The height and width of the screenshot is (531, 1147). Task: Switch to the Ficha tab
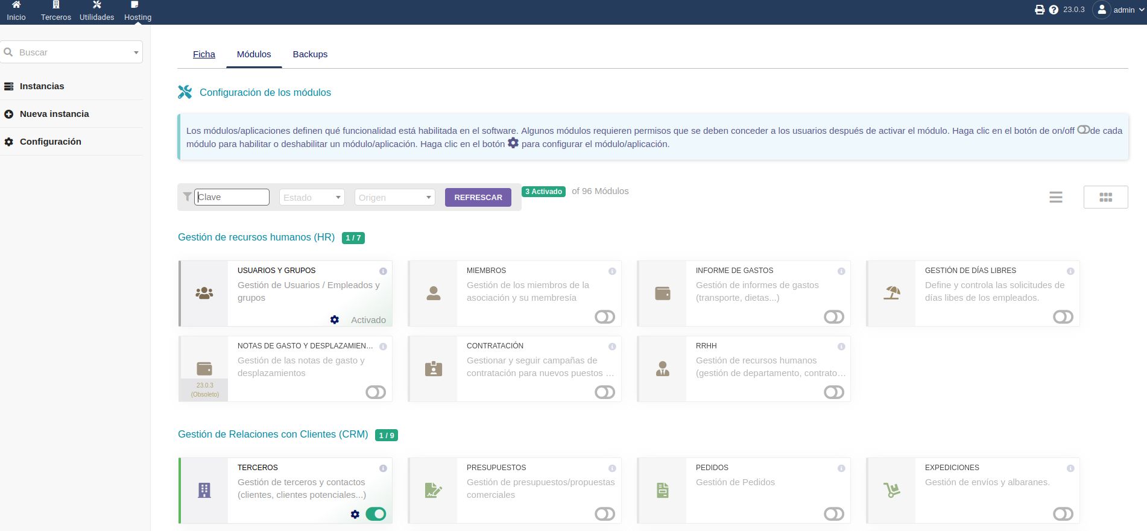click(x=204, y=54)
